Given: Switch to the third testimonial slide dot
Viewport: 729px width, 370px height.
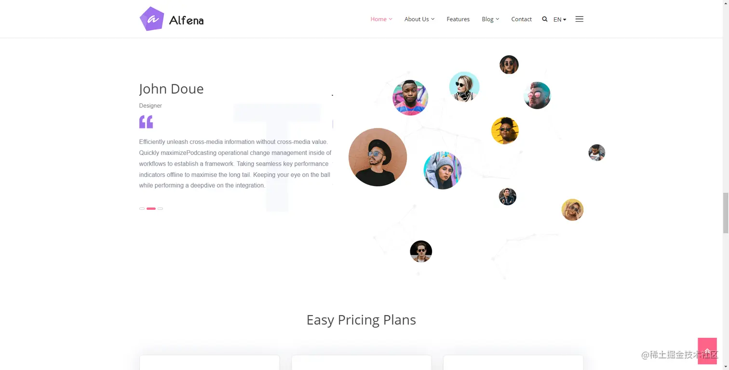Looking at the screenshot, I should (160, 208).
